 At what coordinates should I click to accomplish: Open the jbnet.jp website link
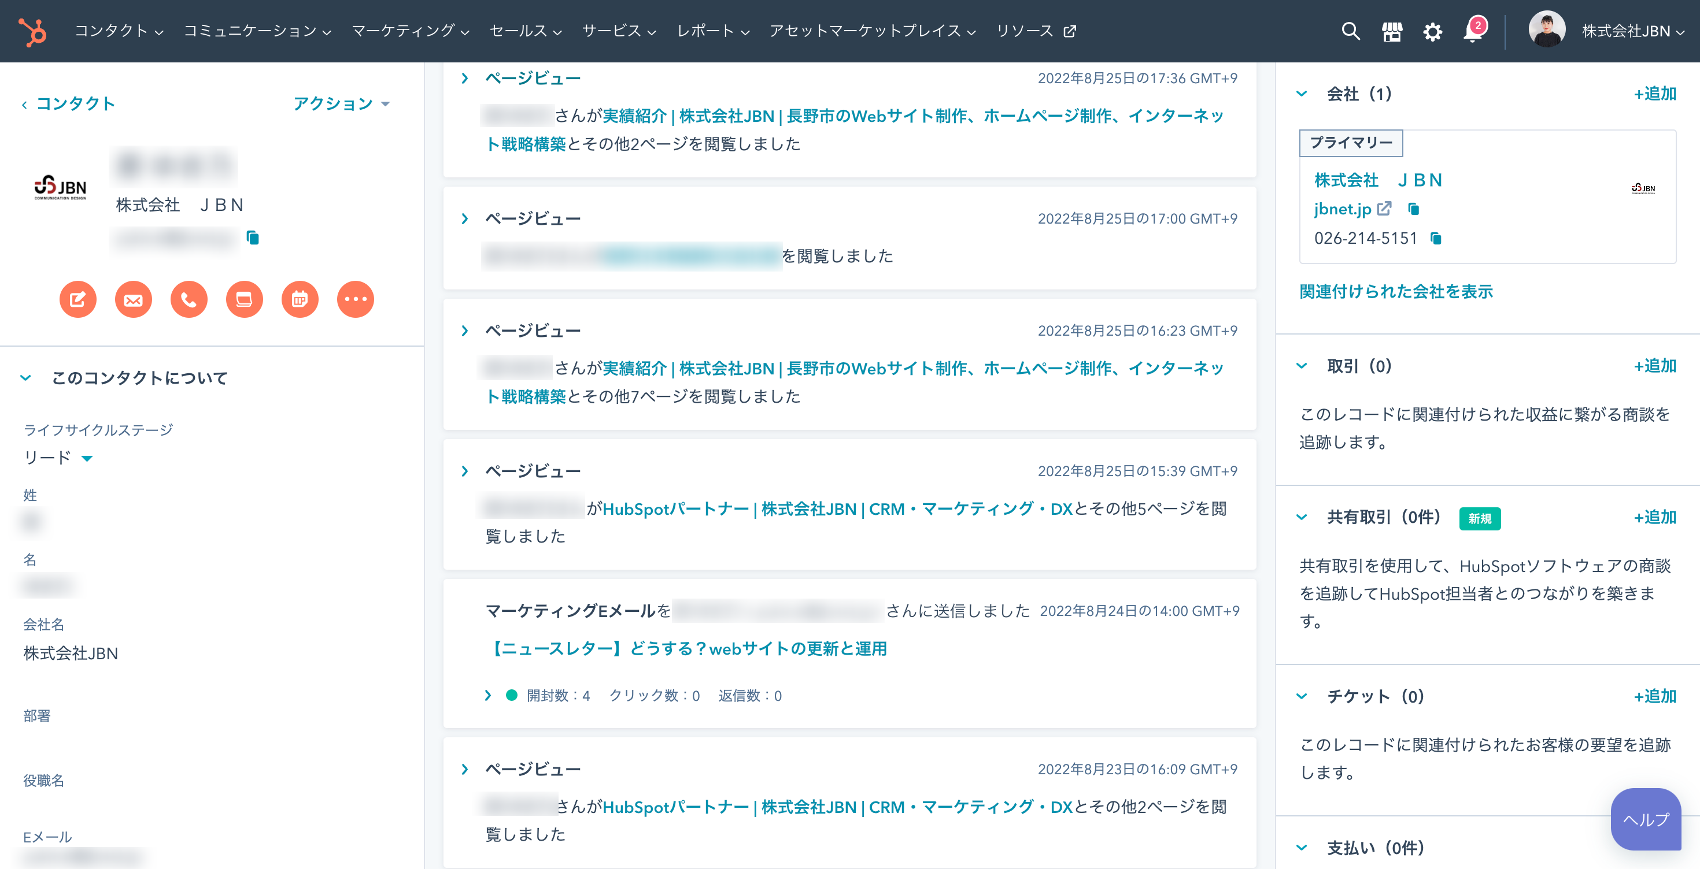point(1342,209)
